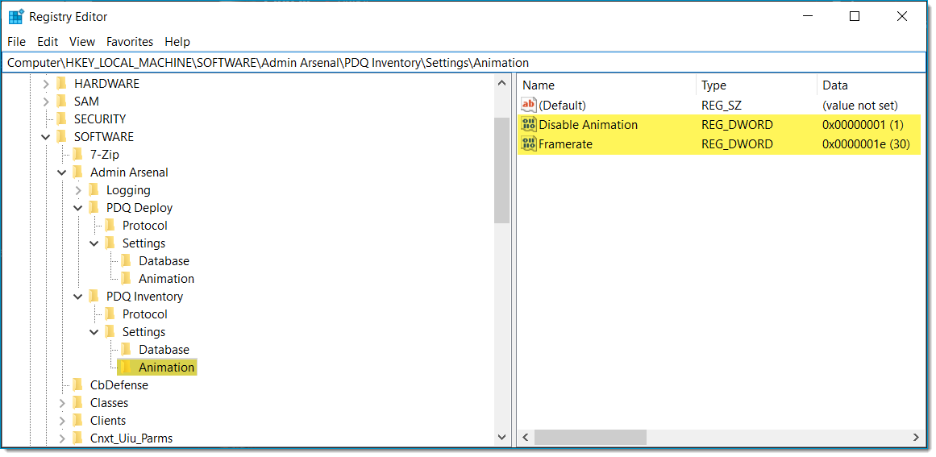Expand the Clients key
936x457 pixels.
coord(62,421)
